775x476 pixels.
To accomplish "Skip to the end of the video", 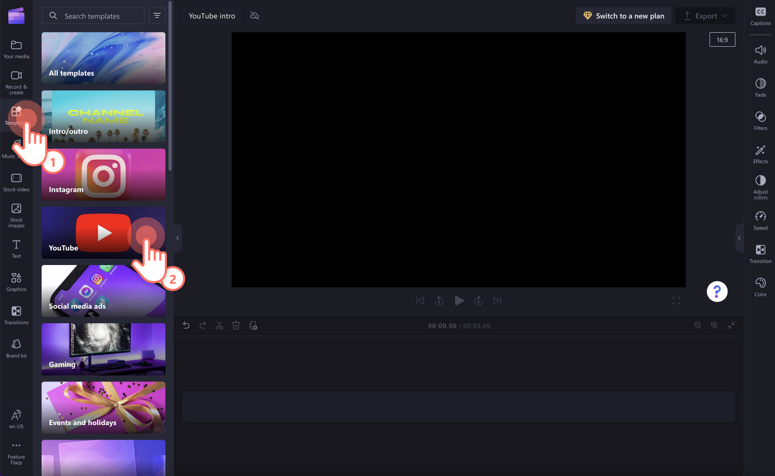I will 497,300.
